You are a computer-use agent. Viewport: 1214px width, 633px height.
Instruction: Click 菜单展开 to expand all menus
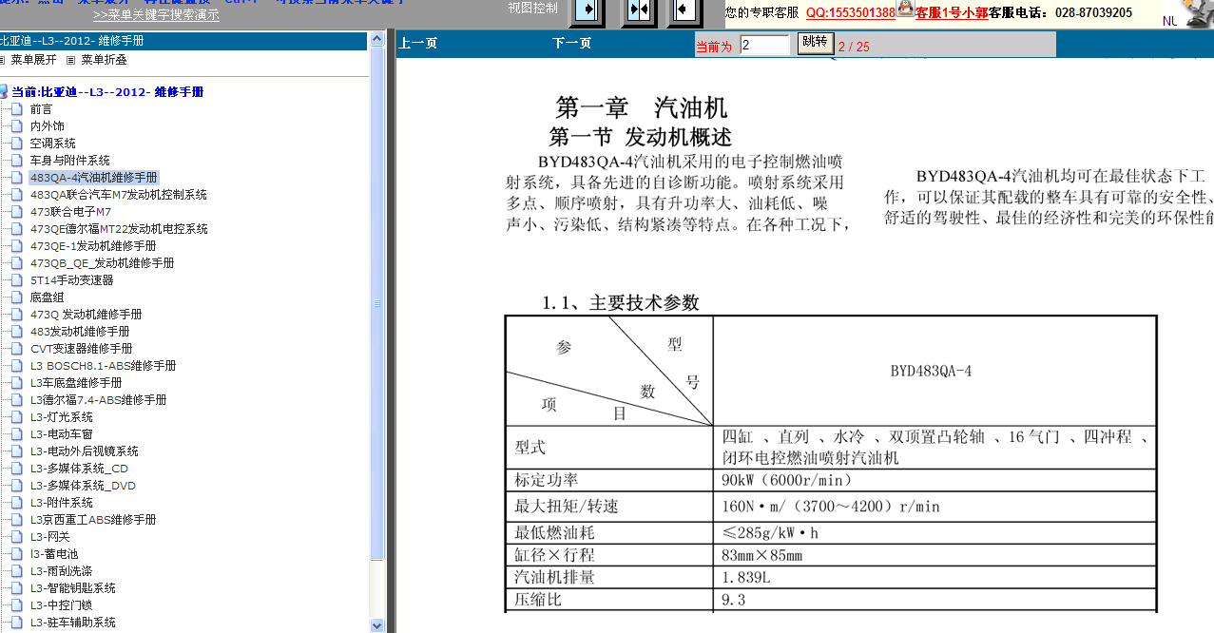click(33, 60)
